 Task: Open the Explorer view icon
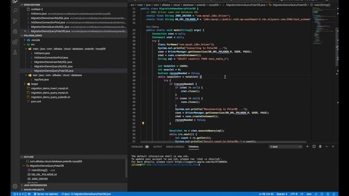coord(15,1)
